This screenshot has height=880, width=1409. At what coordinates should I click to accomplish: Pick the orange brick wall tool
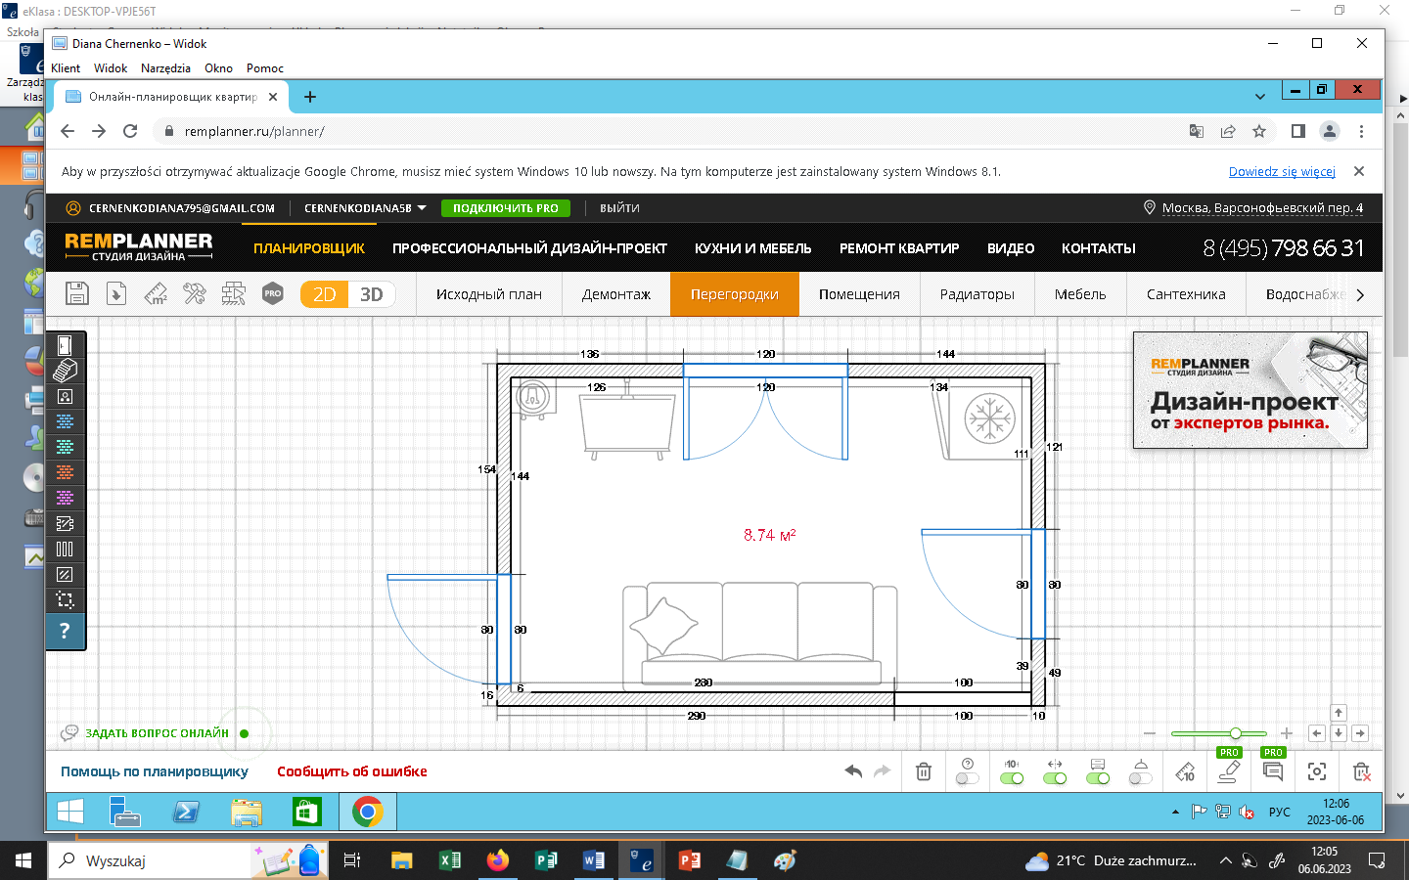click(x=65, y=472)
